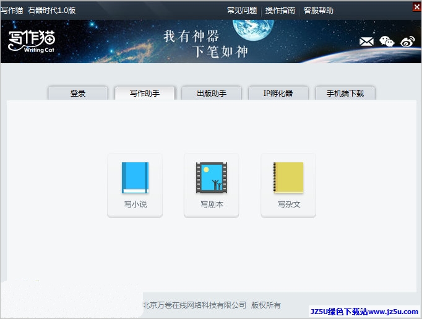Switch to the IP孵化器 tab

(x=278, y=93)
